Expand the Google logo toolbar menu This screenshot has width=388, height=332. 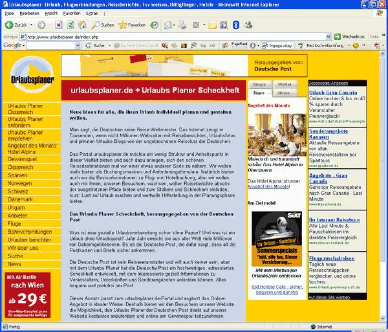pyautogui.click(x=14, y=46)
